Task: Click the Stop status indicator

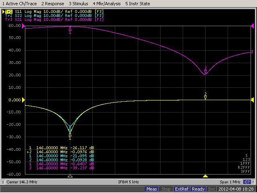Action: point(166,189)
